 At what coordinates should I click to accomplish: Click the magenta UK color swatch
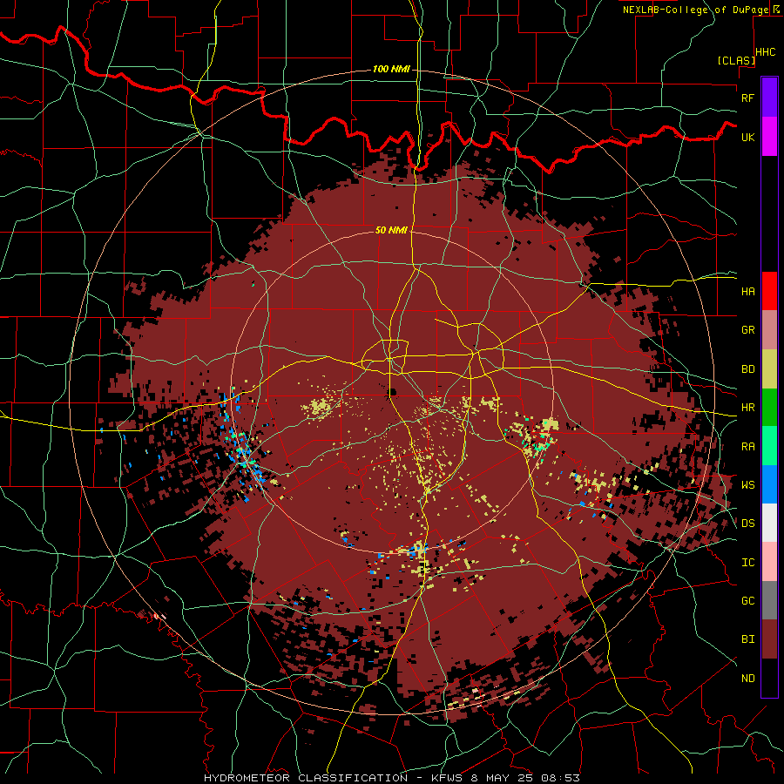[769, 137]
